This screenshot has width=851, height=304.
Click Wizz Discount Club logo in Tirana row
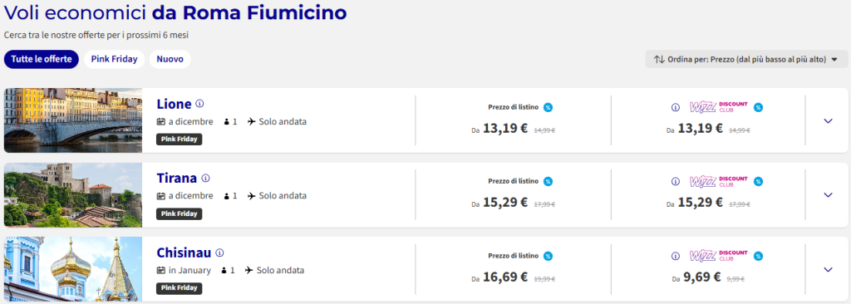[718, 181]
